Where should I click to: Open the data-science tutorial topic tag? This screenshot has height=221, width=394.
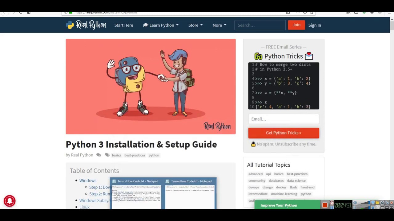[296, 181]
